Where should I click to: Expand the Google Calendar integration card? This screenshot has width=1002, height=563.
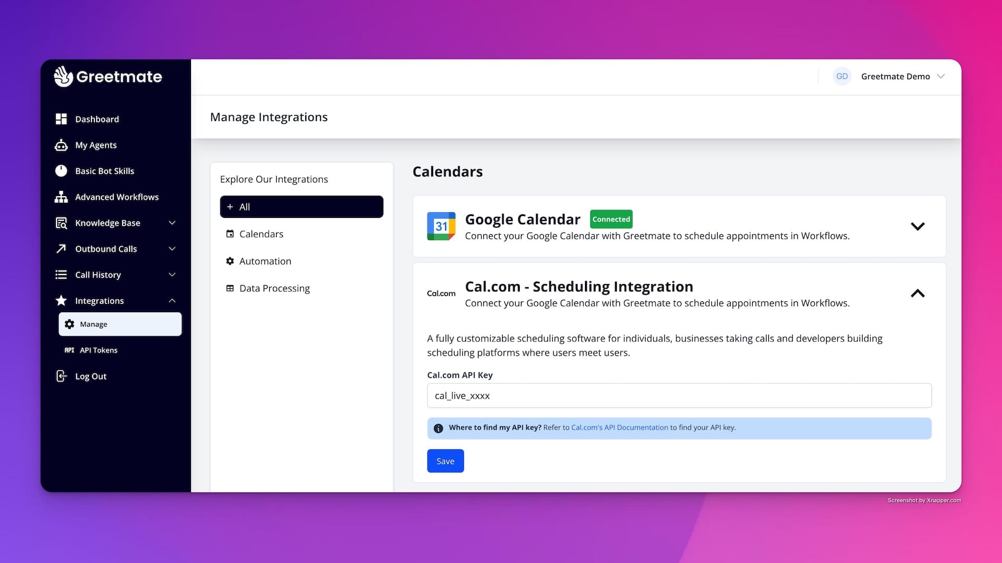click(x=917, y=226)
